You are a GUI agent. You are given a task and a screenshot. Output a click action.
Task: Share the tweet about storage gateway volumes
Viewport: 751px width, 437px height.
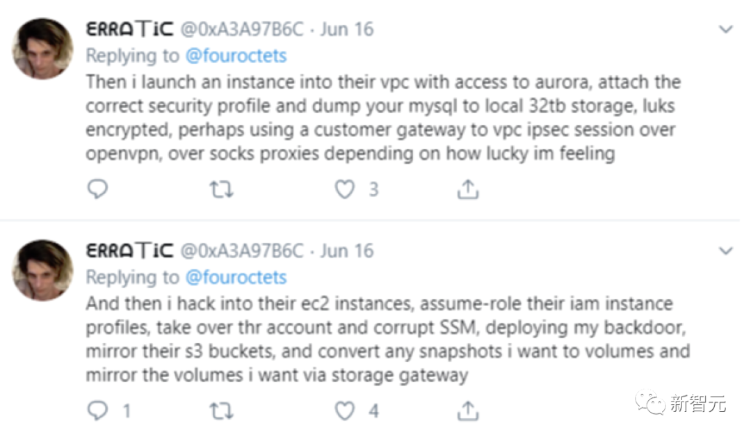[468, 411]
